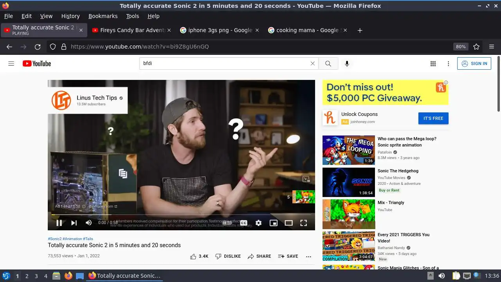This screenshot has height=282, width=501.
Task: Like the video with the thumbs up
Action: pos(199,256)
